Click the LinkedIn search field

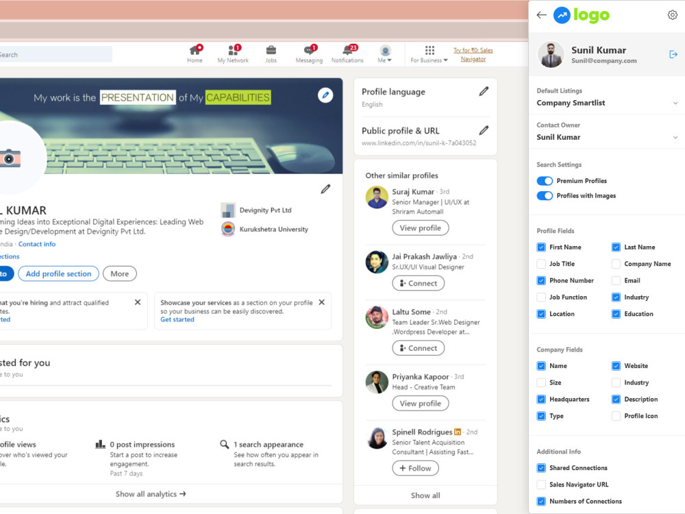tap(56, 55)
